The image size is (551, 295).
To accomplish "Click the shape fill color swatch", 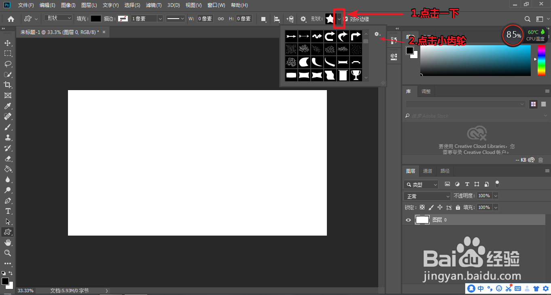I will coord(96,19).
